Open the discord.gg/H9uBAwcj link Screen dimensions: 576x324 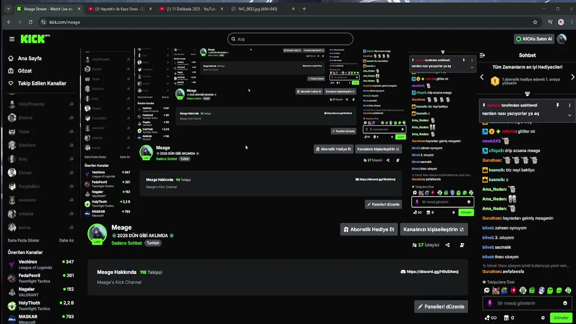click(429, 272)
